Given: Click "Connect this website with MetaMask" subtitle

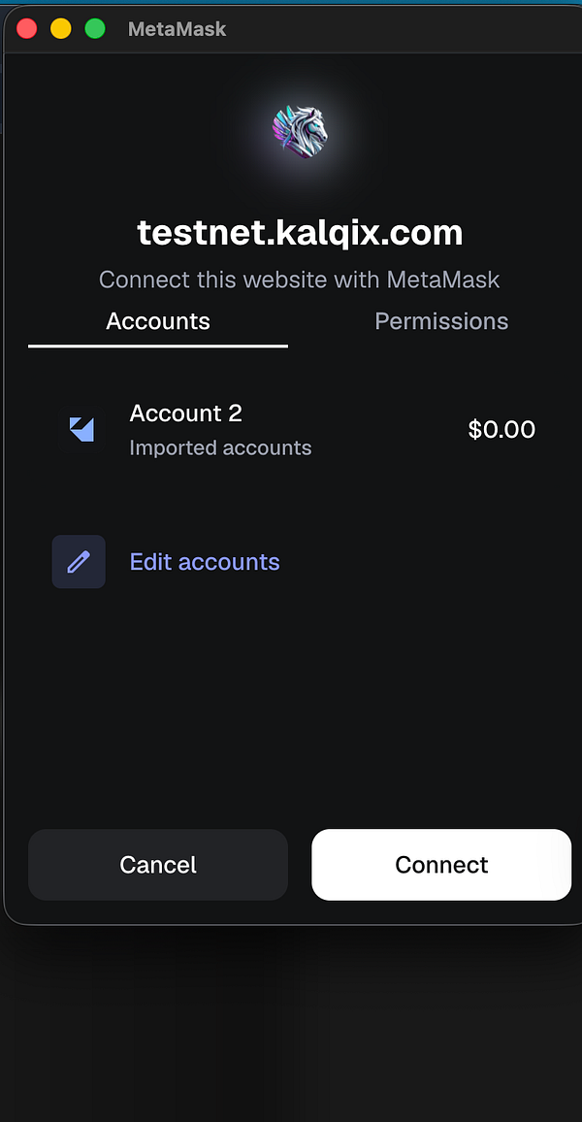Looking at the screenshot, I should click(300, 280).
